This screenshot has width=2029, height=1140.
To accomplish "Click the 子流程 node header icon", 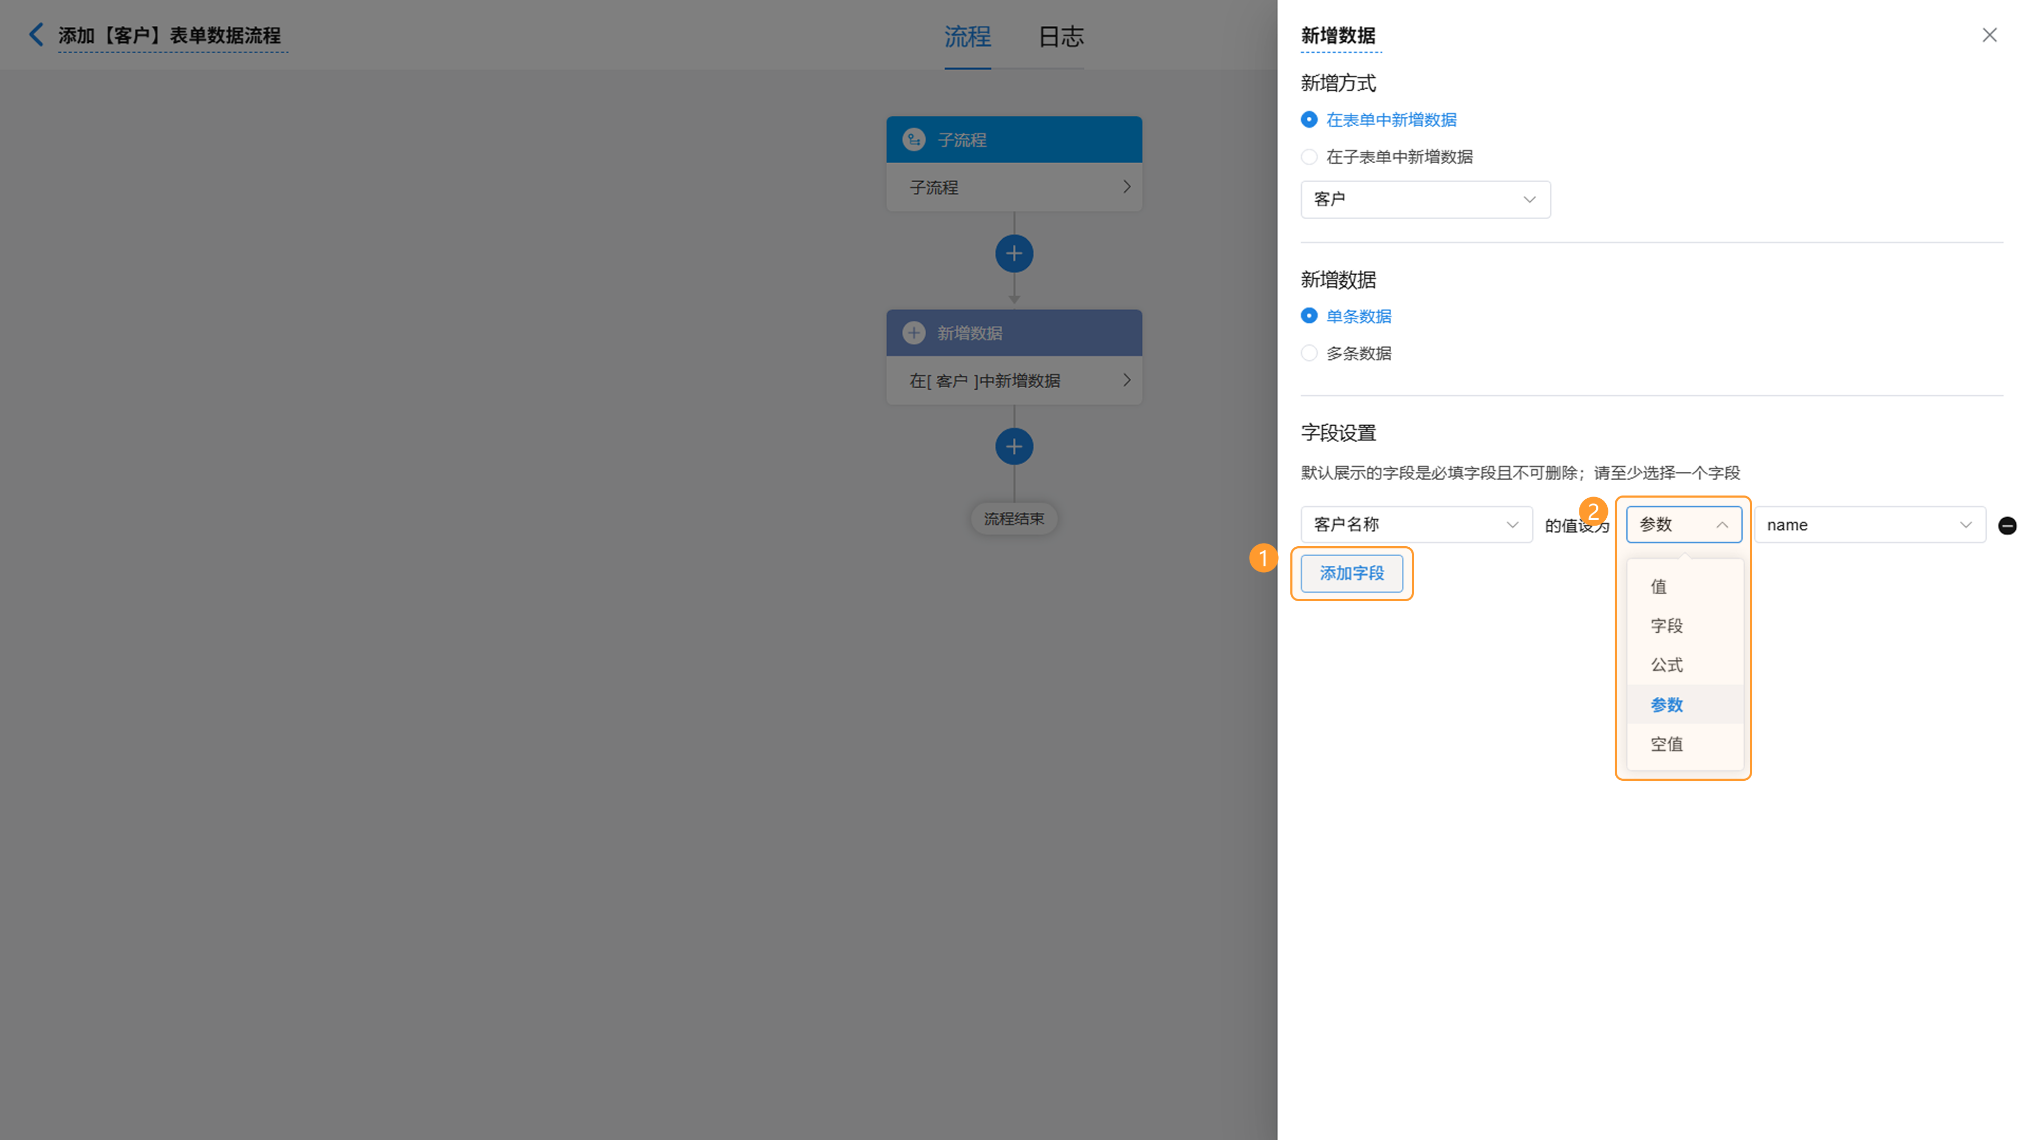I will pos(914,140).
